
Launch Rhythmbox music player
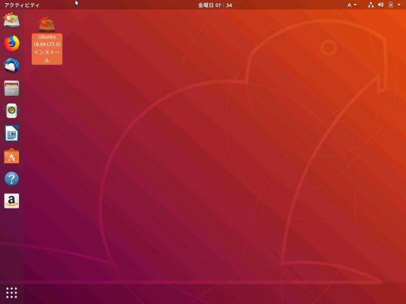click(x=11, y=111)
